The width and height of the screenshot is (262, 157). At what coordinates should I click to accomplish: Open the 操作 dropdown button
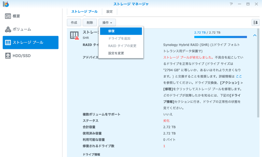click(x=107, y=23)
